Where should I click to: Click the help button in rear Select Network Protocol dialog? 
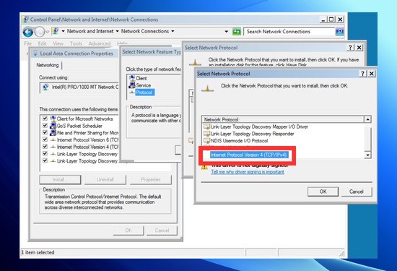click(350, 48)
